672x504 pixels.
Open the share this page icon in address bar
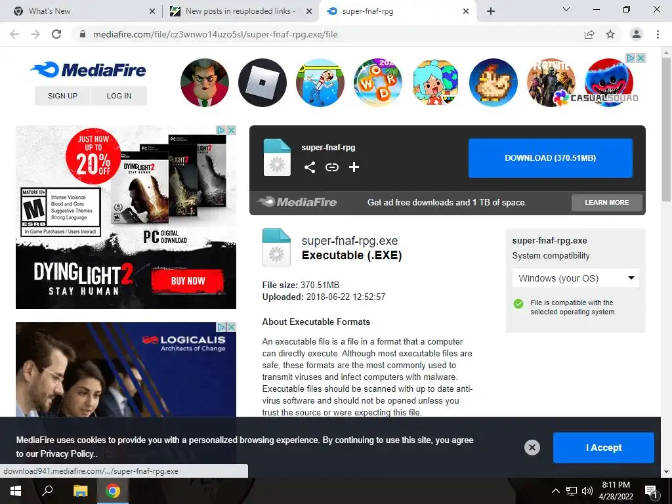[x=589, y=34]
